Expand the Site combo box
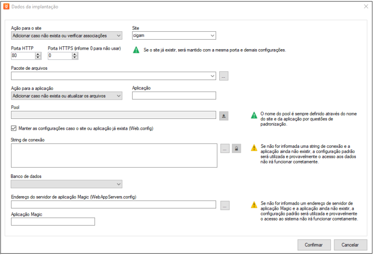Image resolution: width=374 pixels, height=256 pixels. (212, 36)
